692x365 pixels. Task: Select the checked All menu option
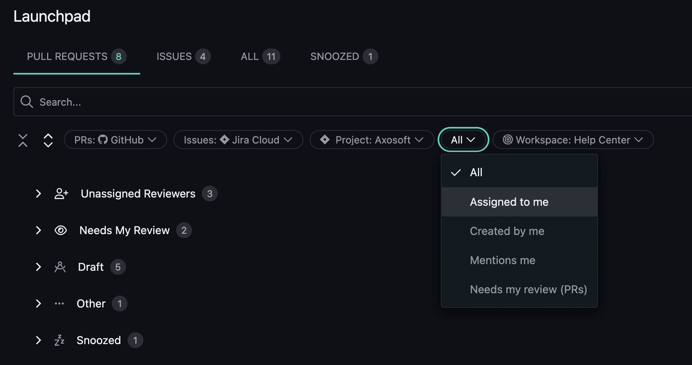[519, 172]
